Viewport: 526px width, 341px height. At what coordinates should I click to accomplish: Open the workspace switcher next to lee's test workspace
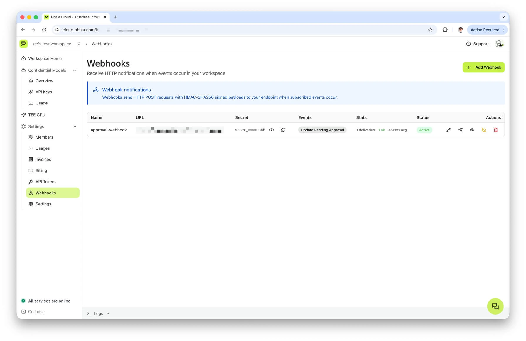coord(79,44)
